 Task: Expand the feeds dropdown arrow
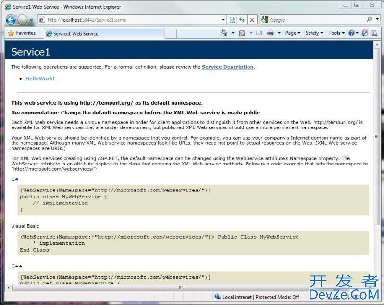point(251,33)
